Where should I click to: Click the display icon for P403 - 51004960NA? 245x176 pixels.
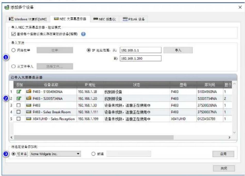coord(29,91)
